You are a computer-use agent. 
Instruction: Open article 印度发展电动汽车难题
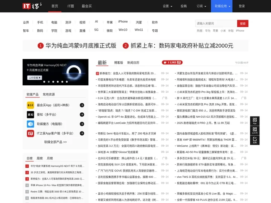[x=127, y=79]
